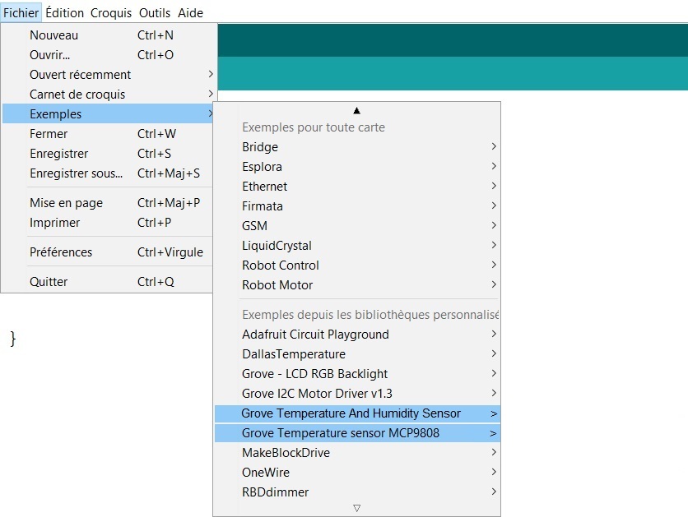Choose Nouveau to create a sketch
688x517 pixels.
coord(109,35)
